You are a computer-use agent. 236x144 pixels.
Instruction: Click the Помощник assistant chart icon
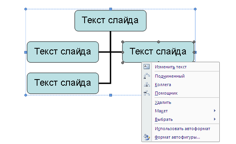pyautogui.click(x=147, y=93)
